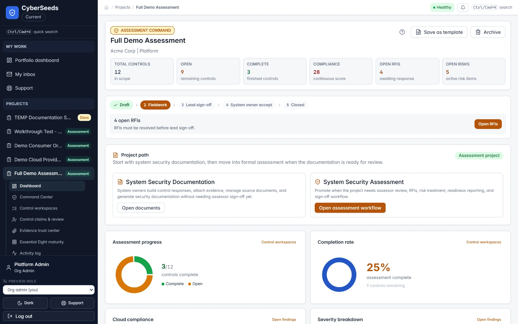Click Save as template button

point(439,32)
